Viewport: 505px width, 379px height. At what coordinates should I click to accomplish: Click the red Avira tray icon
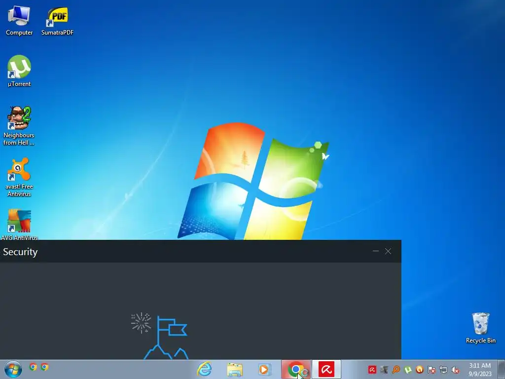[372, 370]
